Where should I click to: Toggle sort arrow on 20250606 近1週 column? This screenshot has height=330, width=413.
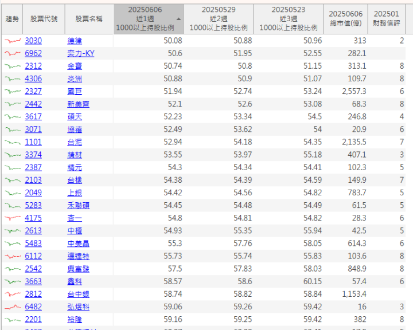(x=178, y=19)
